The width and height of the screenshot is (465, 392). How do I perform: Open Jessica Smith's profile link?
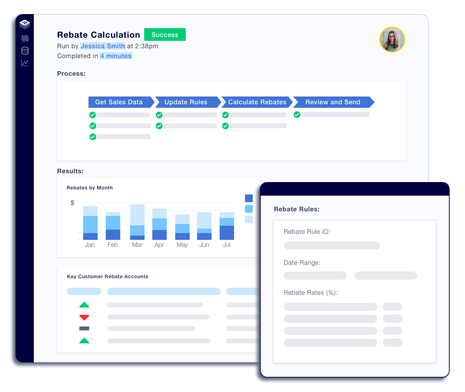pyautogui.click(x=103, y=46)
